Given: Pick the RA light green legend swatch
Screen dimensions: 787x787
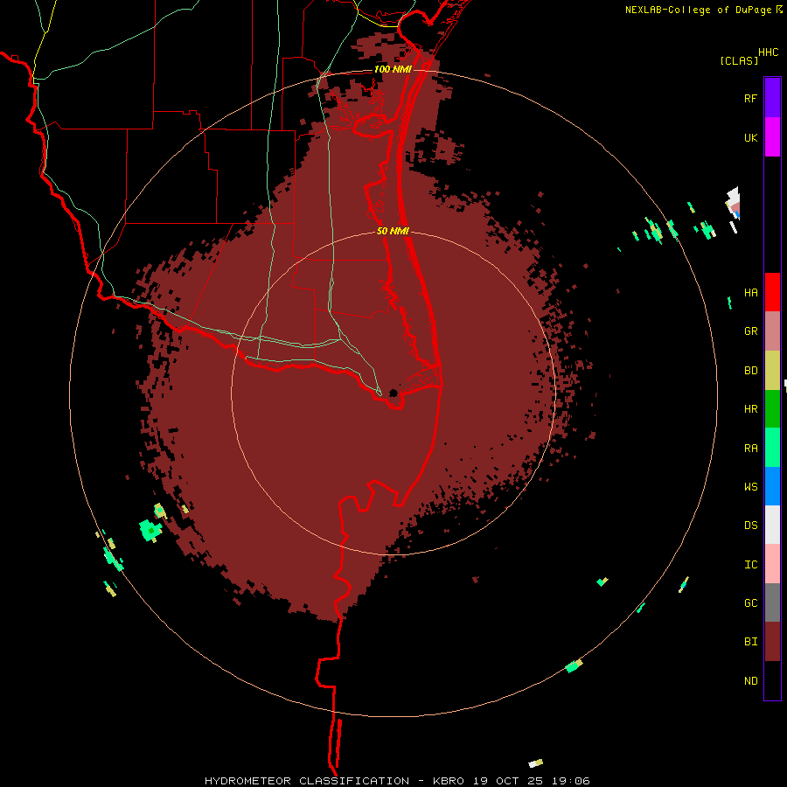Looking at the screenshot, I should click(772, 448).
